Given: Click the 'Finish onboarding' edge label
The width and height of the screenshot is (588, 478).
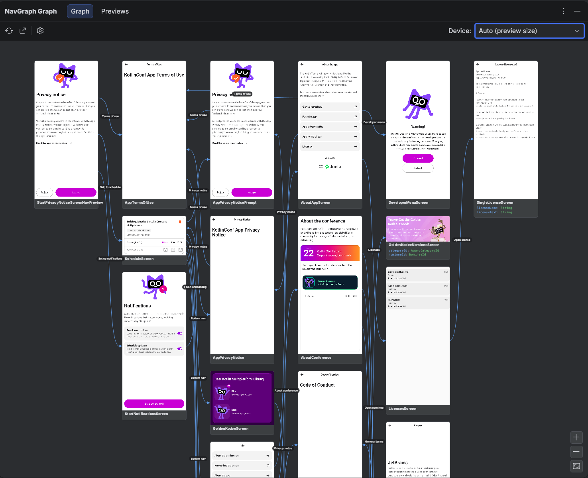Looking at the screenshot, I should click(195, 287).
